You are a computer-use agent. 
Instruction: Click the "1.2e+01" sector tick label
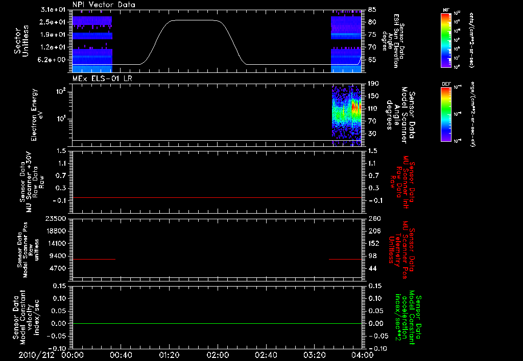[x=53, y=47]
